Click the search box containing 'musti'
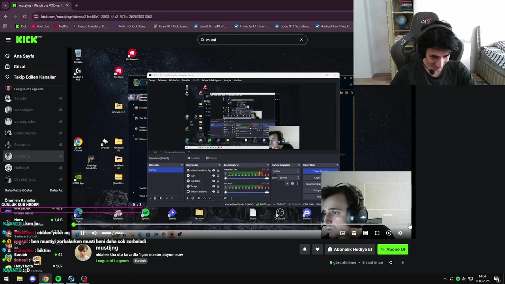Image resolution: width=505 pixels, height=284 pixels. [252, 40]
